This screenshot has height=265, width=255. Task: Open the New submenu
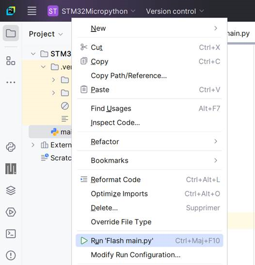pos(149,28)
